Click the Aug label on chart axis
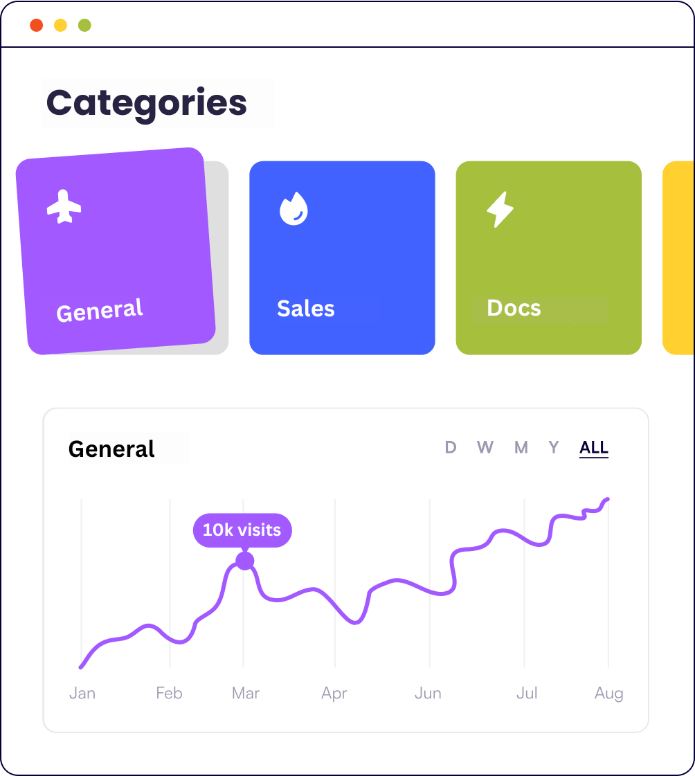Screen dimensions: 695x776 click(x=608, y=693)
